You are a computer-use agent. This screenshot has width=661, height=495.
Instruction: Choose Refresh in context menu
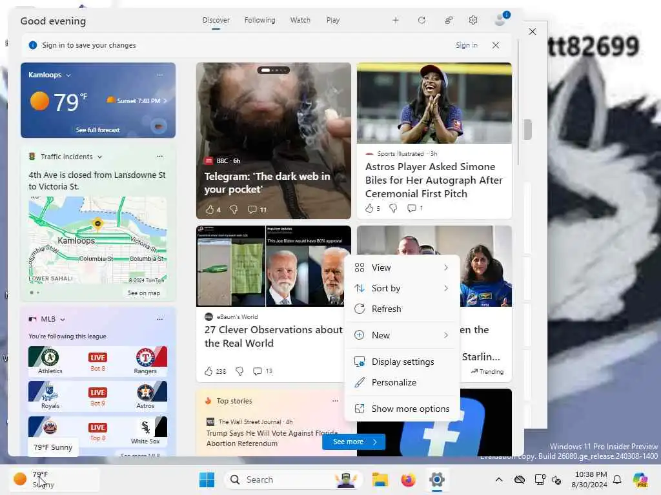(402, 309)
